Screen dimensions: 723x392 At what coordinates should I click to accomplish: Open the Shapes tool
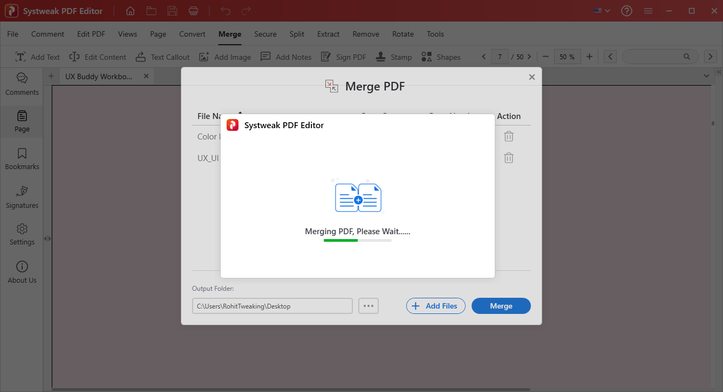pyautogui.click(x=441, y=57)
